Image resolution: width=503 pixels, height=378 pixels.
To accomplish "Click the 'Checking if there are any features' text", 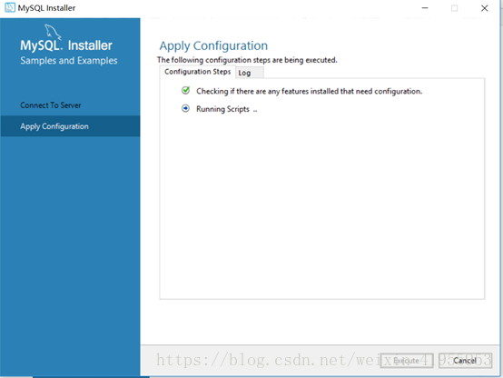I will pyautogui.click(x=310, y=91).
